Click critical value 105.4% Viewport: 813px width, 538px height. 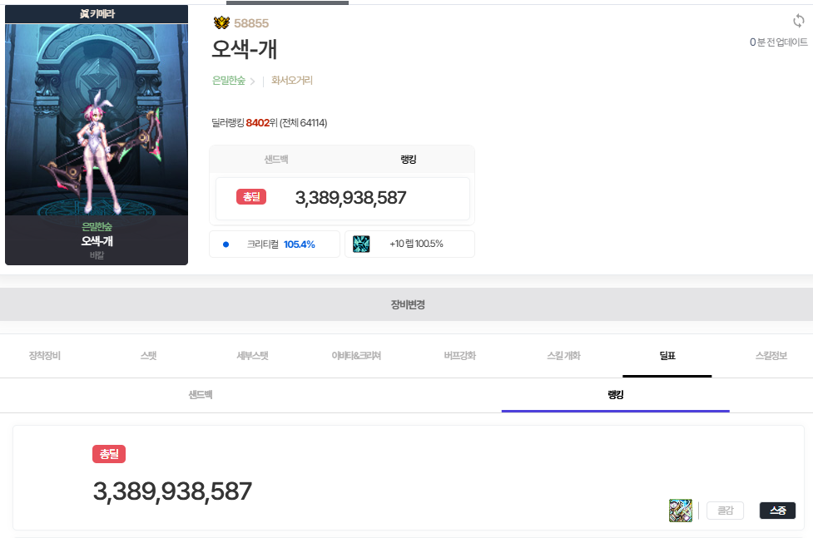point(300,244)
